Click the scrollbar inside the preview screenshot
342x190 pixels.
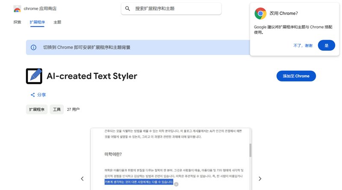pos(250,150)
